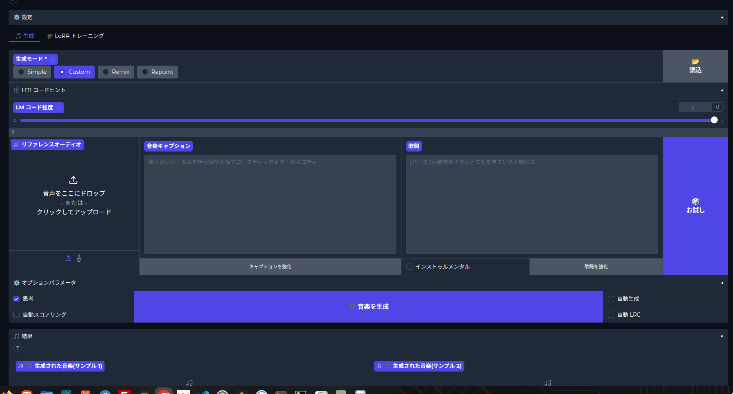Click inside the 歌詞 text area
The height and width of the screenshot is (394, 733).
tap(532, 205)
